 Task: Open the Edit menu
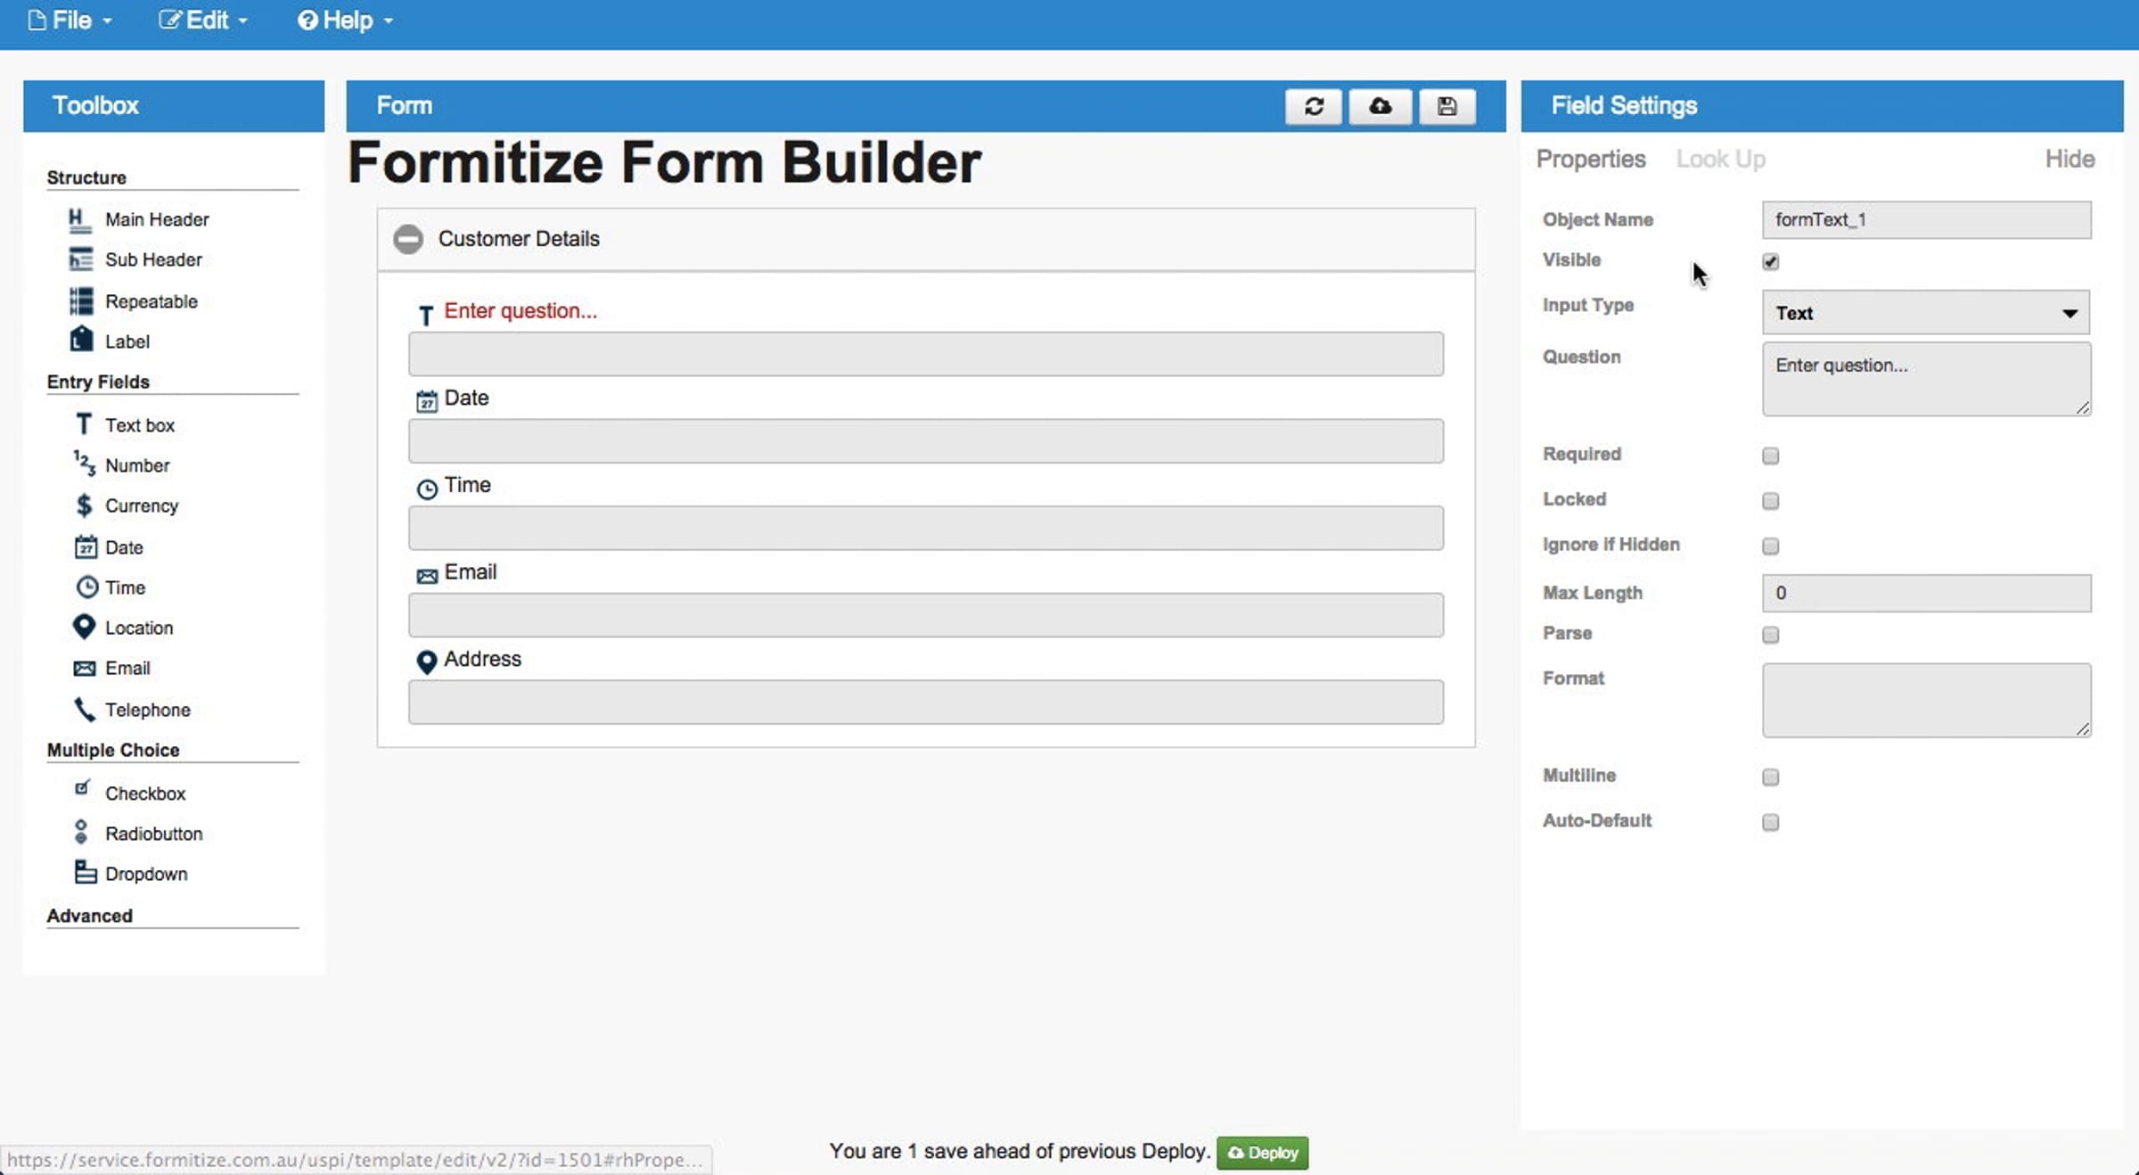click(203, 21)
